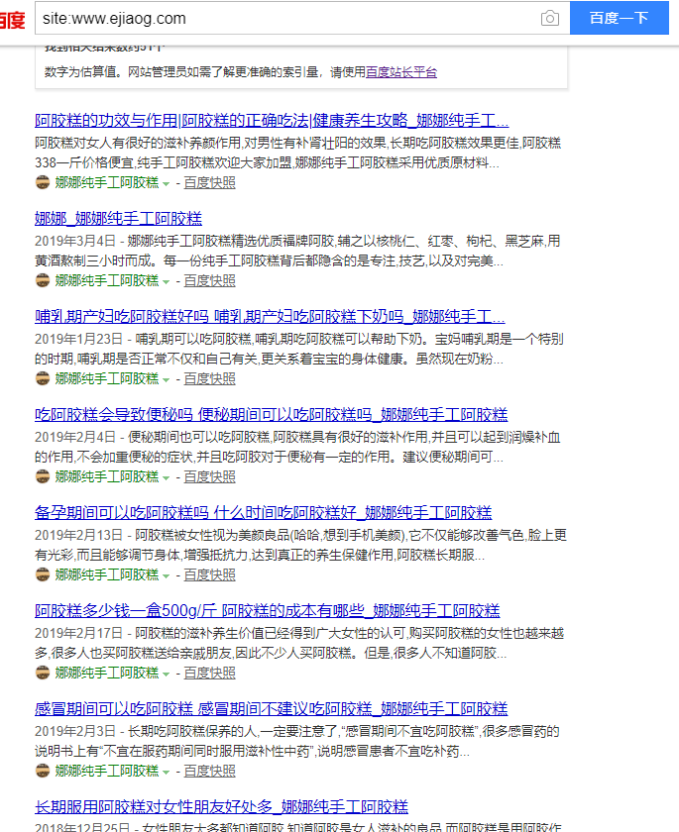Screen dimensions: 679x832
Task: Expand source dropdown arrow under 便秘期间 result
Action: (167, 478)
